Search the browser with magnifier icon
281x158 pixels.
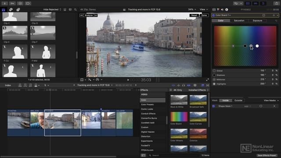(75, 10)
